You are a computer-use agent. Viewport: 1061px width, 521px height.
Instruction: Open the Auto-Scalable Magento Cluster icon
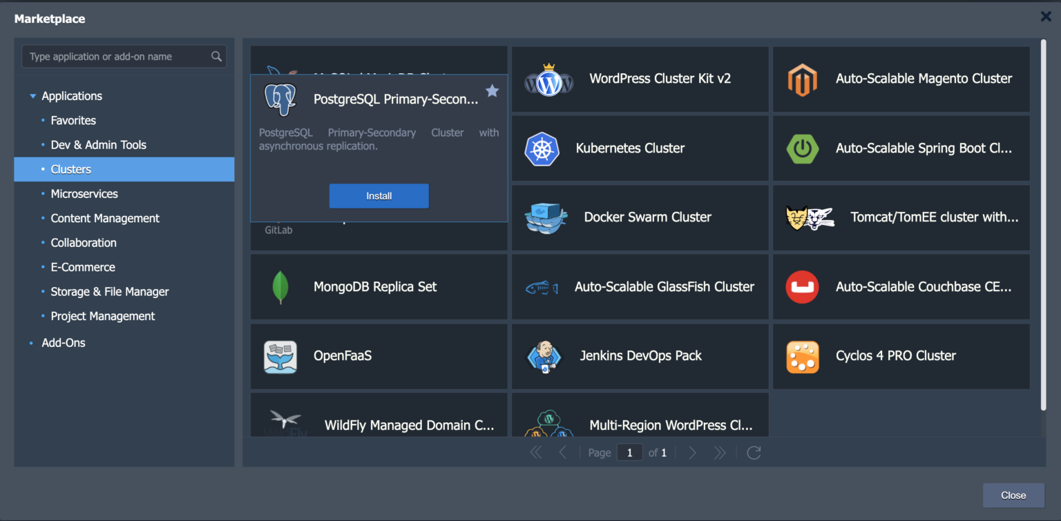click(x=803, y=79)
